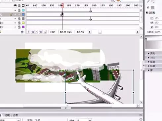162x121 pixels.
Task: Click the black and white default colors icon
Action: [x=147, y=13]
